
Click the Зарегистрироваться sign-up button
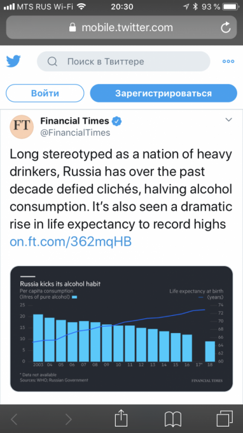pyautogui.click(x=163, y=93)
